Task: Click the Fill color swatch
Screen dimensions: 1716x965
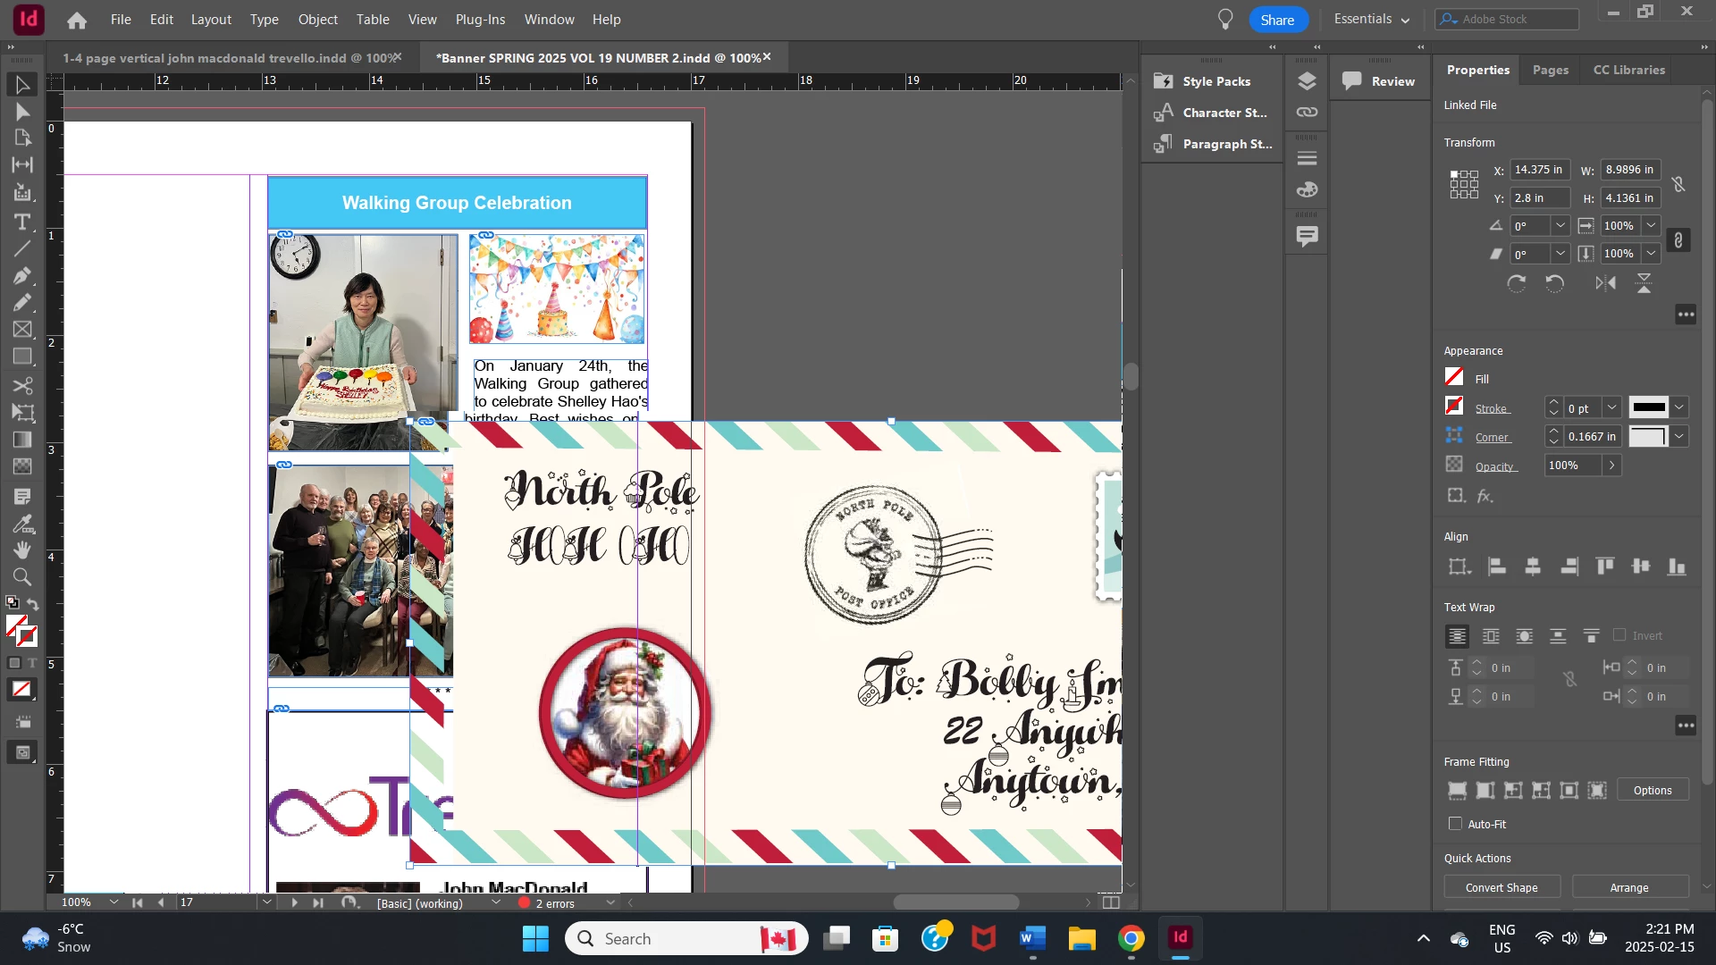Action: pyautogui.click(x=1454, y=378)
